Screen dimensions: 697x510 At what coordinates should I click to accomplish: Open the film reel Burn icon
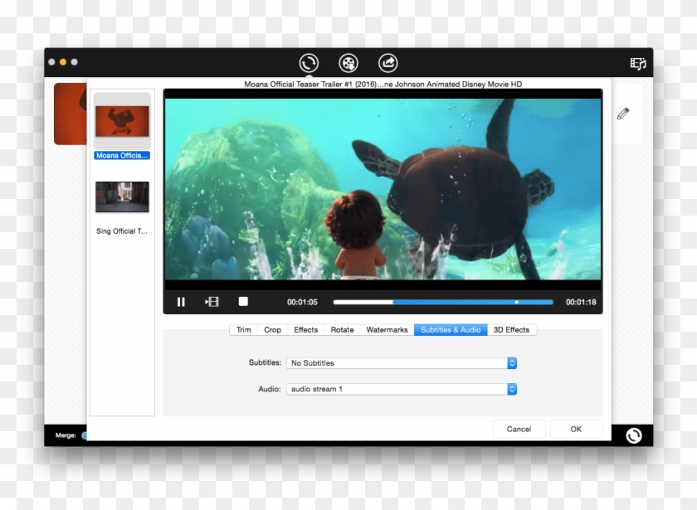348,63
